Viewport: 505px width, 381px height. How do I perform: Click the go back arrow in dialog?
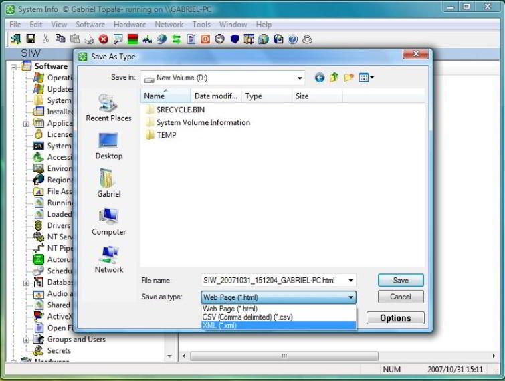click(x=319, y=78)
